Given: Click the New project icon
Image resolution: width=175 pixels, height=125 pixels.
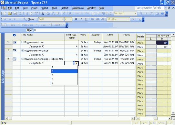Looking at the screenshot, I should (x=5, y=14).
